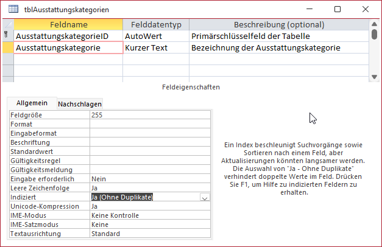Click the table icon in the title bar
The image size is (382, 247).
[13, 9]
